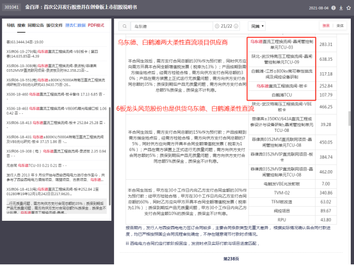Select the 宋体 font option
The height and width of the screenshot is (265, 354).
[x=340, y=26]
